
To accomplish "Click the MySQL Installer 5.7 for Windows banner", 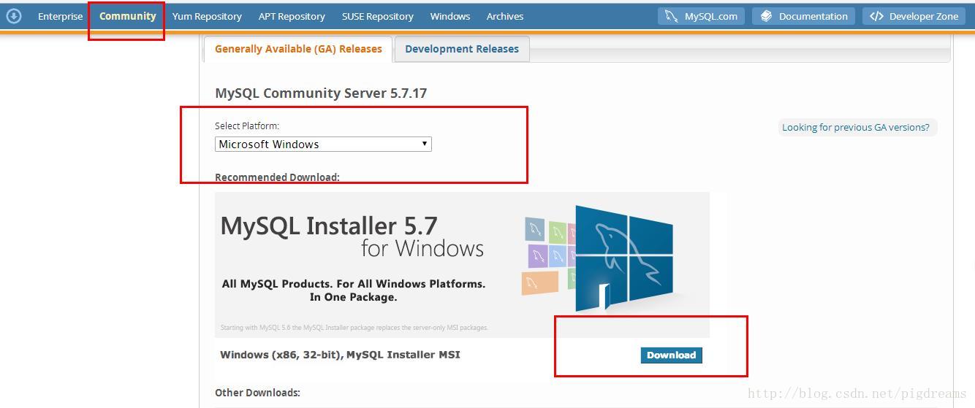I will (x=462, y=265).
